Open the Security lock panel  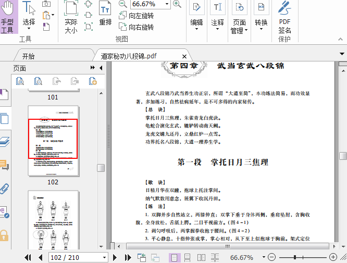click(x=4, y=235)
